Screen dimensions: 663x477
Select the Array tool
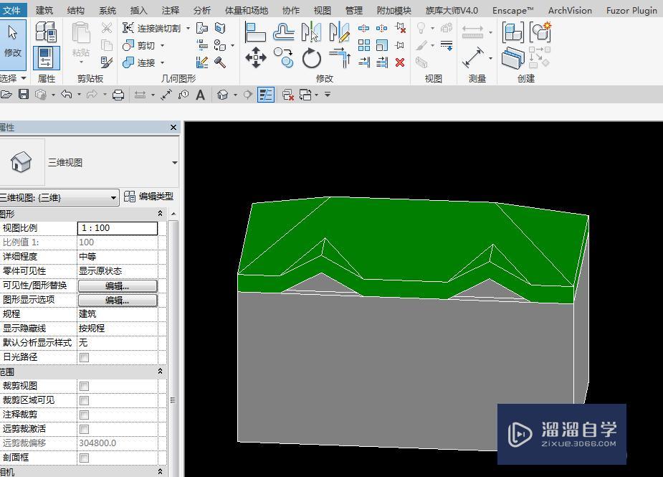(363, 45)
